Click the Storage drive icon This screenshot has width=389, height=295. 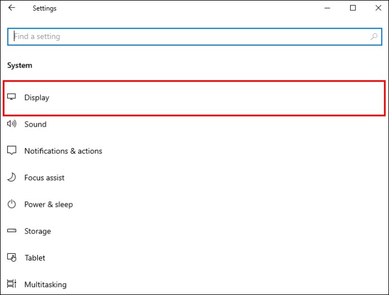pyautogui.click(x=12, y=231)
